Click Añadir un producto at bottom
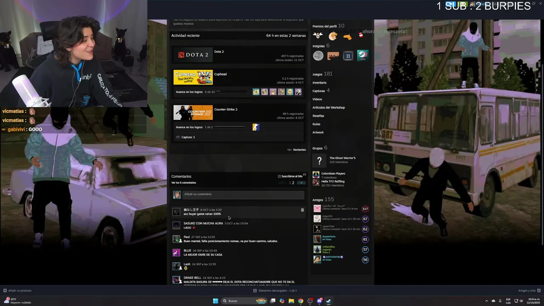 pyautogui.click(x=17, y=291)
